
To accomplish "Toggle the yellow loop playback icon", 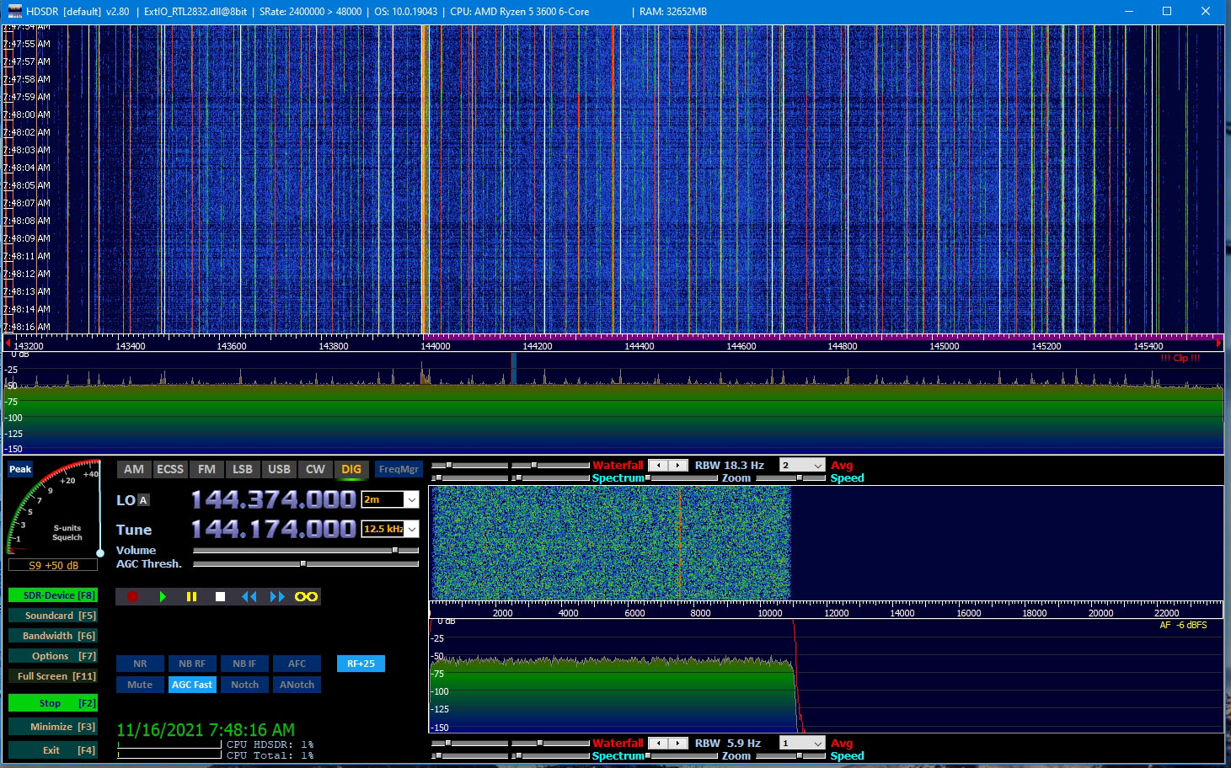I will pyautogui.click(x=306, y=597).
